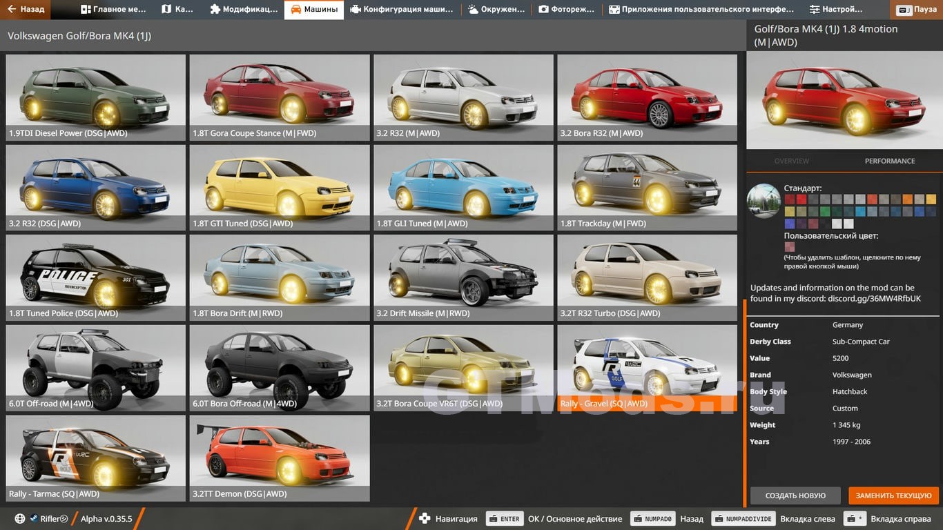943x530 pixels.
Task: Click the СОЗДАТЬ НОВУЮ button
Action: (795, 495)
